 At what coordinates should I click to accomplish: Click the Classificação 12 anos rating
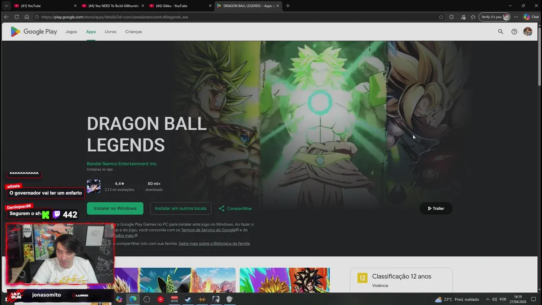[x=401, y=276]
